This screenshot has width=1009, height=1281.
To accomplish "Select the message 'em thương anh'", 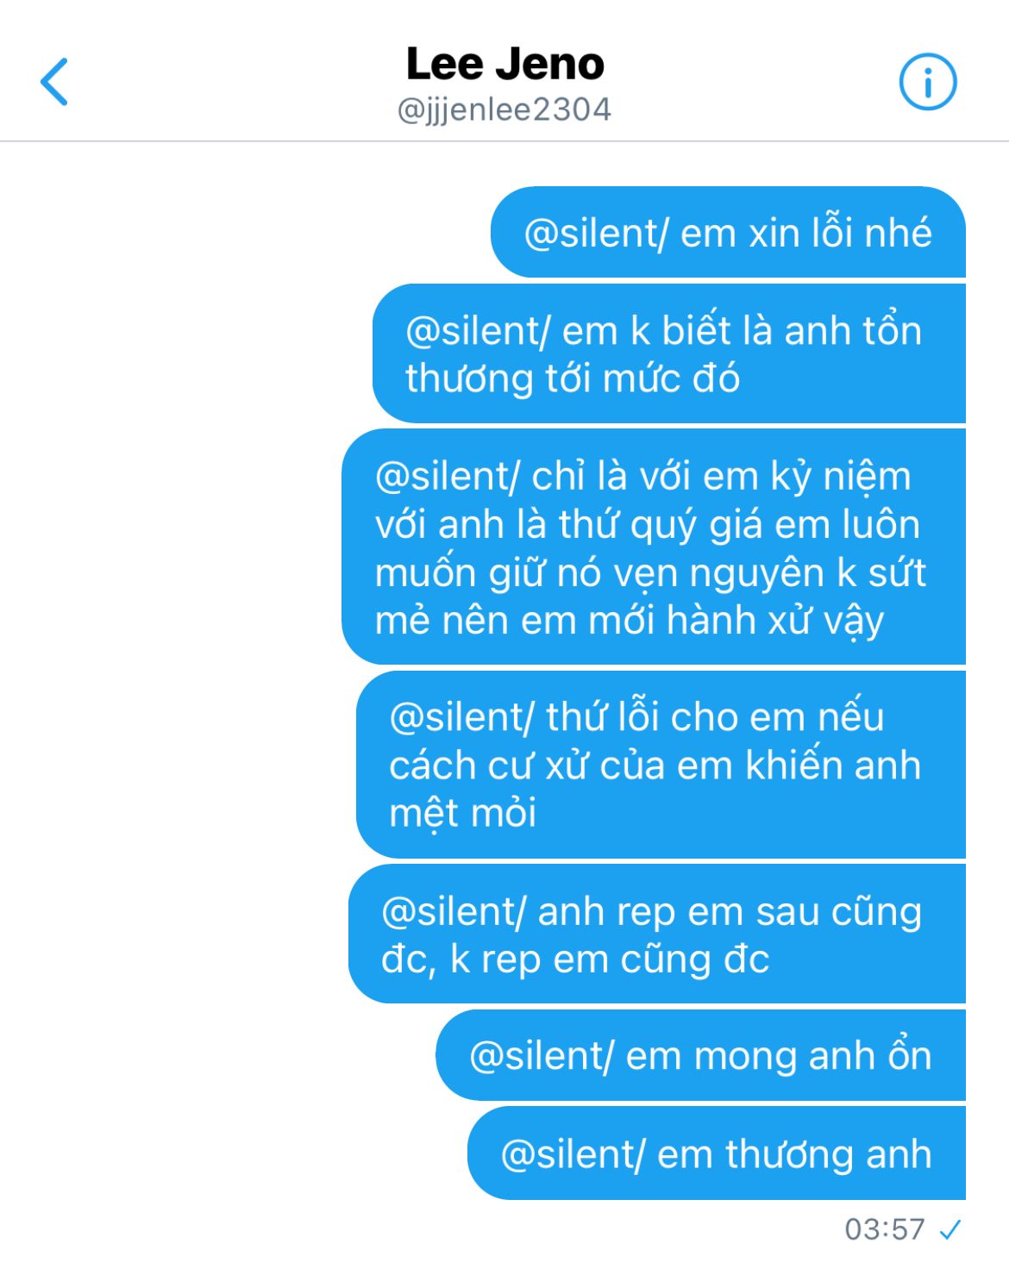I will pos(717,1153).
